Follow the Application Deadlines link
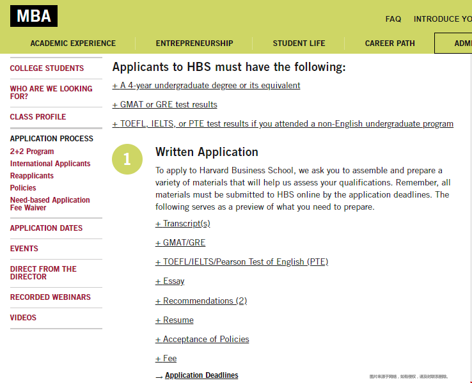Viewport: 472px width, 383px height. coord(201,375)
